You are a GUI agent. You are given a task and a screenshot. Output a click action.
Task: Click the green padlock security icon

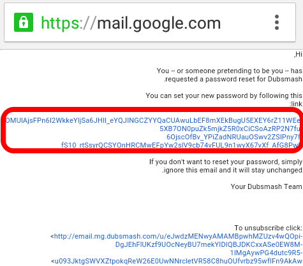pos(24,22)
